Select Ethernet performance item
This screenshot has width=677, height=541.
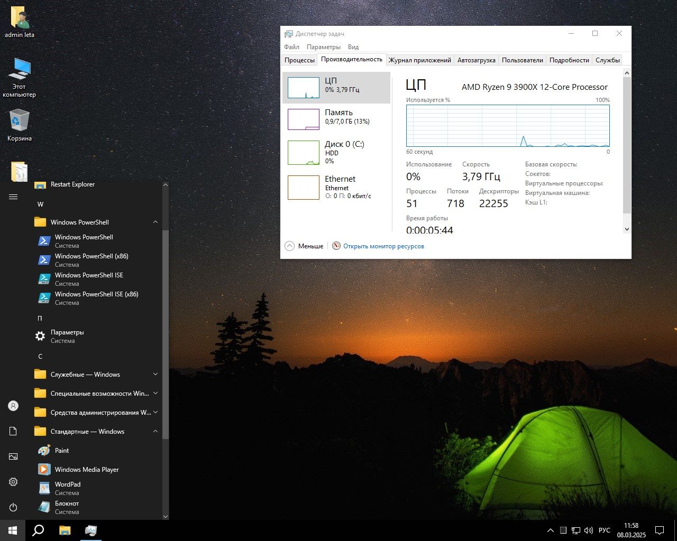click(x=336, y=188)
